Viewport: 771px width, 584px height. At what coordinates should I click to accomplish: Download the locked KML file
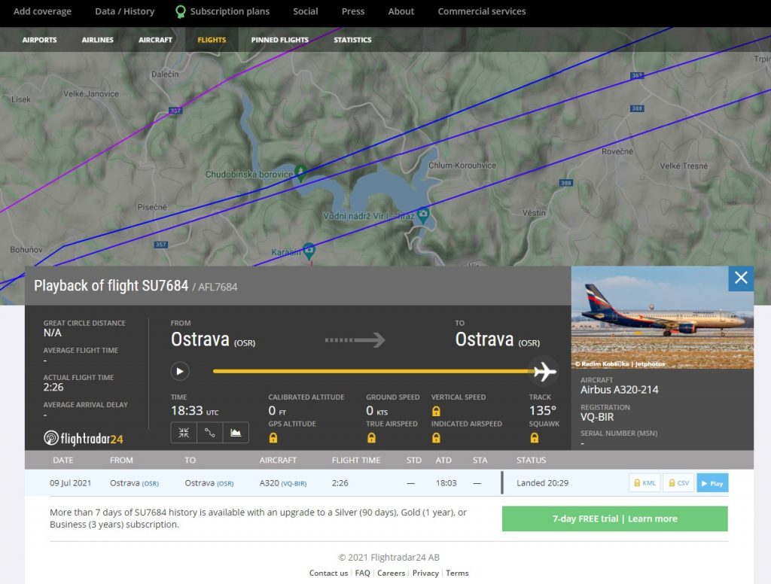tap(645, 482)
